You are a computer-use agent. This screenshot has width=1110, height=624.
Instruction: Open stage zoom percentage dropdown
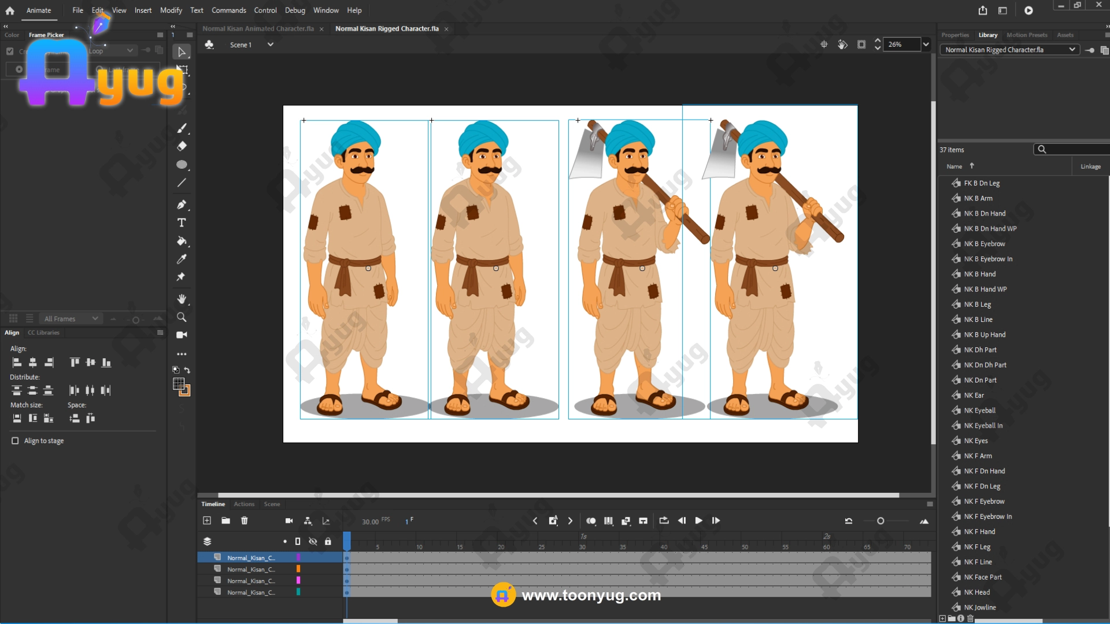pyautogui.click(x=926, y=44)
